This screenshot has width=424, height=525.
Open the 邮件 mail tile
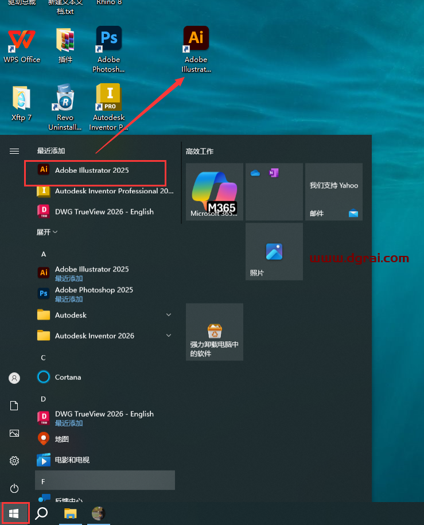coord(333,192)
